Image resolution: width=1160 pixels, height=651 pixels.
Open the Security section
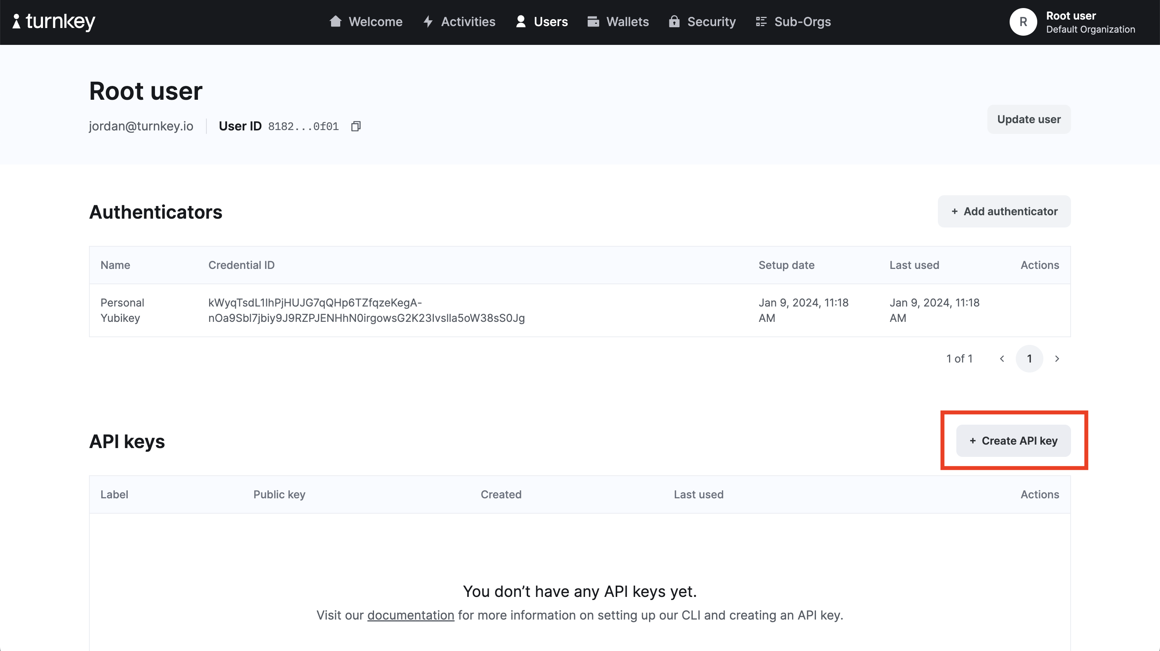[x=712, y=22]
